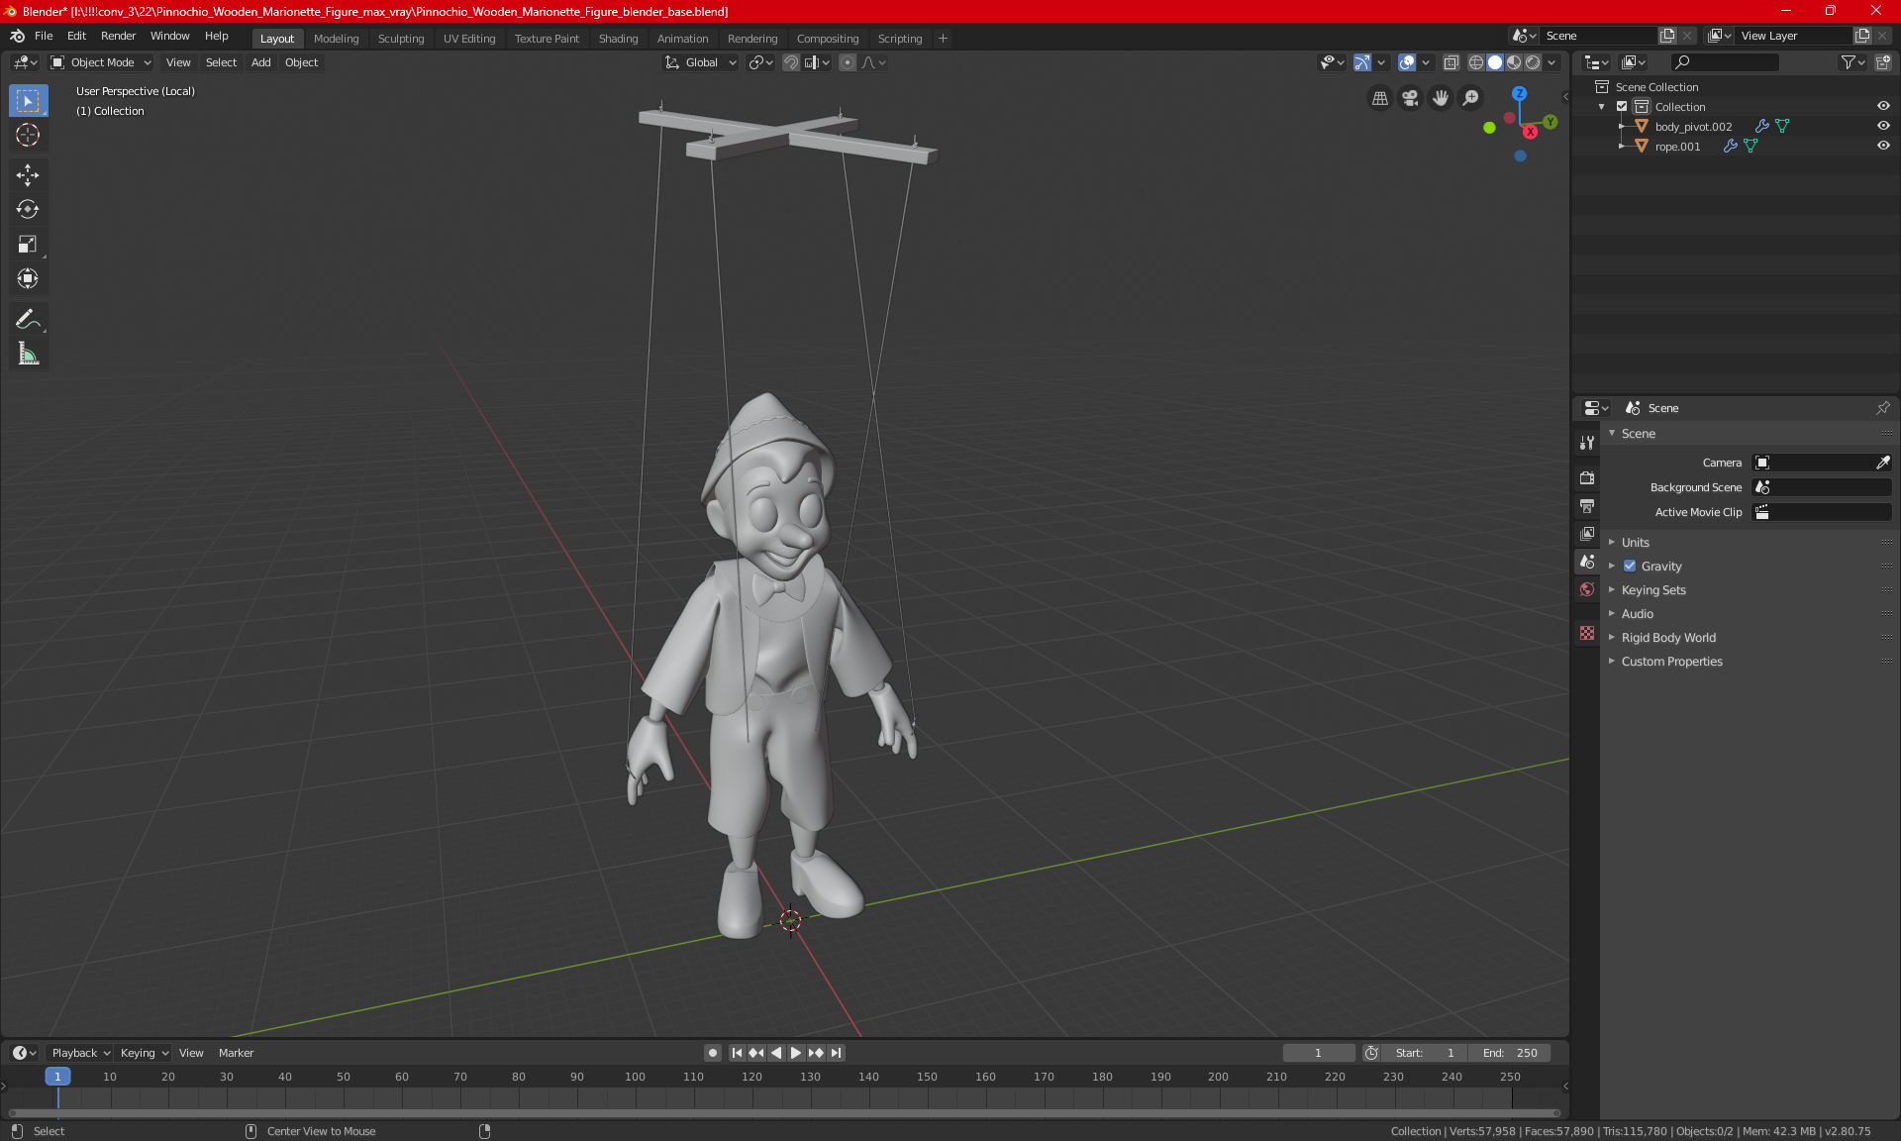Hide rope.001 in viewport
The height and width of the screenshot is (1141, 1901).
pos(1883,146)
